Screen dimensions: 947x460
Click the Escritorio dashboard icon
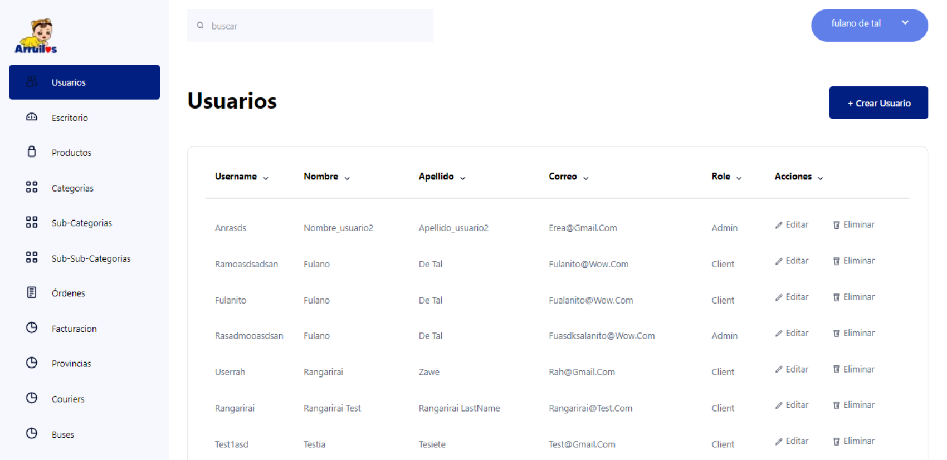point(32,117)
